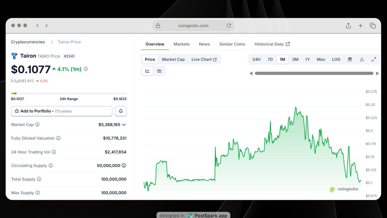Click the Total Supply info icon
The image size is (387, 218).
click(x=39, y=179)
